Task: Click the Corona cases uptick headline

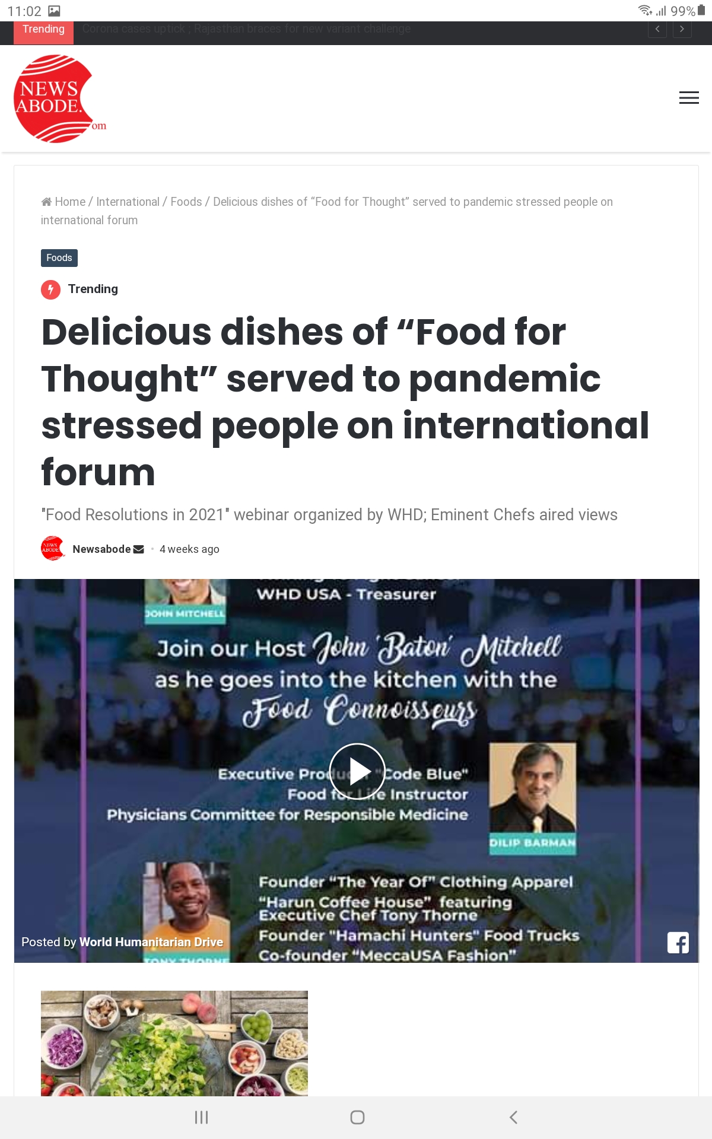Action: point(246,29)
